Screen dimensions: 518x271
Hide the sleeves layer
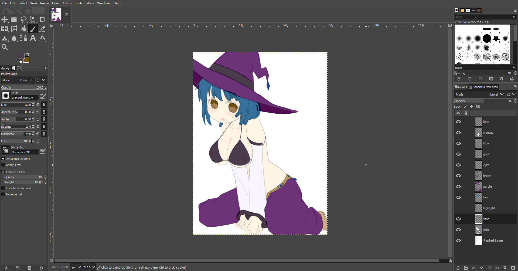458,133
